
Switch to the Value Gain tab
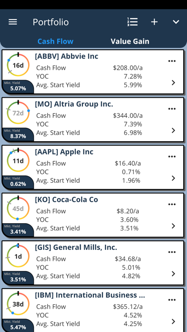[x=130, y=41]
